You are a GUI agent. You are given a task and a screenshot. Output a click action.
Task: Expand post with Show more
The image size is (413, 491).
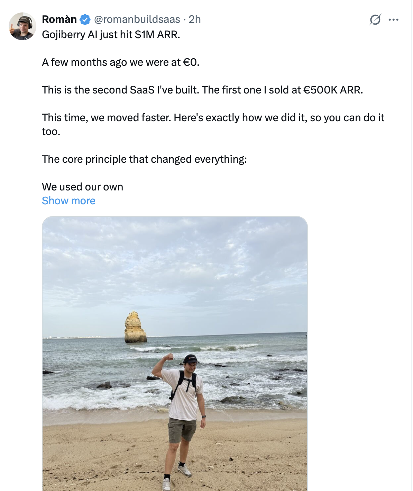[68, 201]
